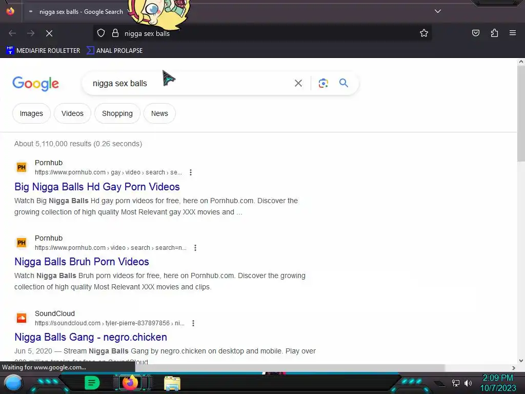Open network status tray icon

coord(455,383)
